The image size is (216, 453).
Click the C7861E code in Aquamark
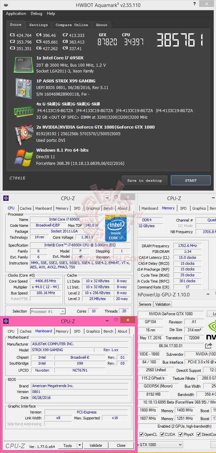[17, 178]
